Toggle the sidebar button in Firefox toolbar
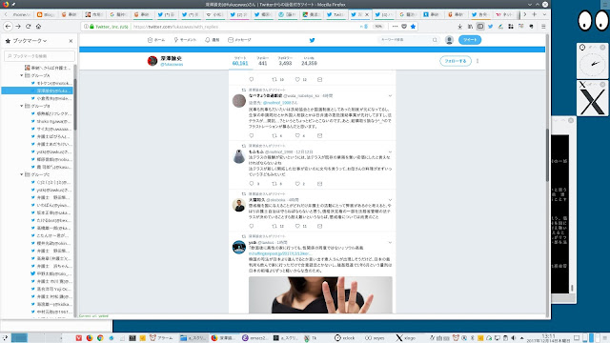The image size is (610, 343). click(480, 27)
